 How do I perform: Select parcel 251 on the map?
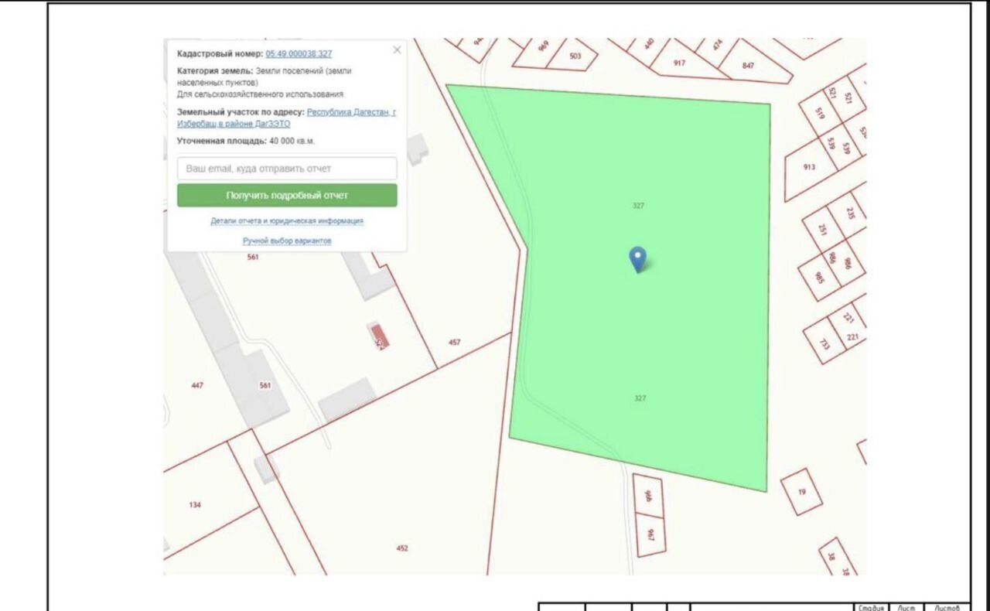[822, 230]
